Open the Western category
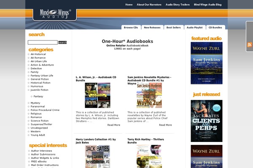This screenshot has height=168, width=253. pos(35,131)
